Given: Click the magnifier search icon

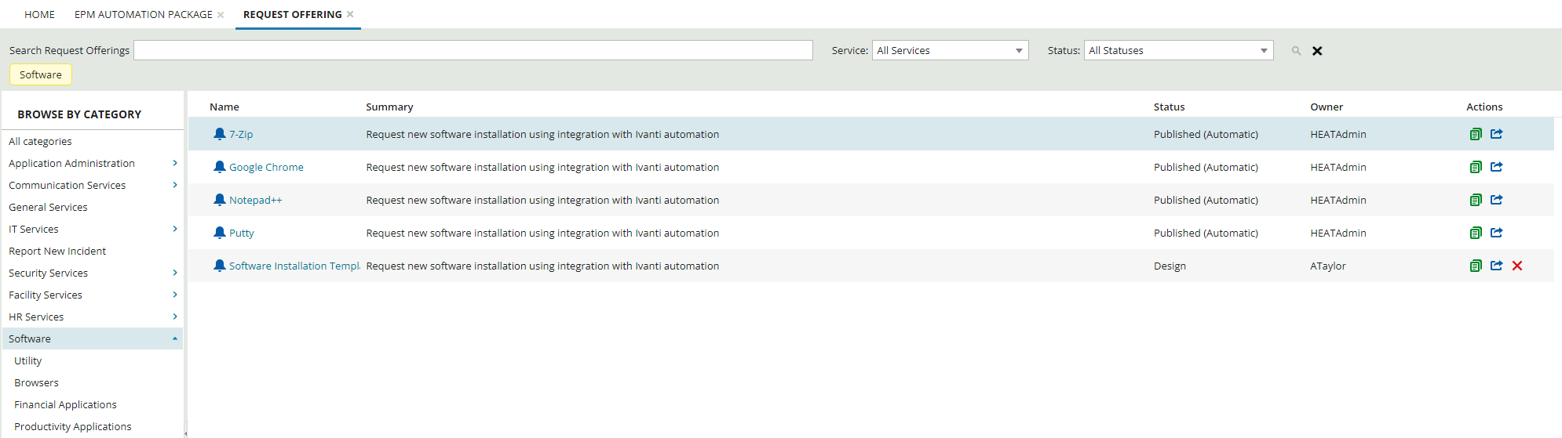Looking at the screenshot, I should (1297, 51).
